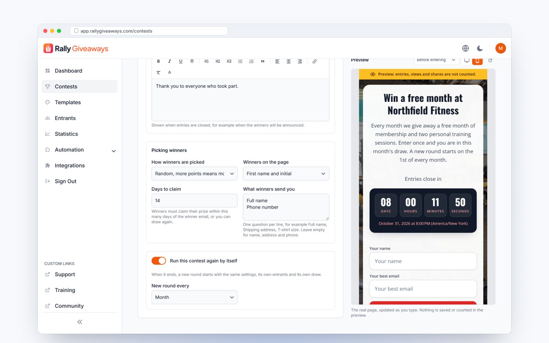The height and width of the screenshot is (343, 549).
Task: Expand the Automation submenu chevron
Action: [x=114, y=151]
